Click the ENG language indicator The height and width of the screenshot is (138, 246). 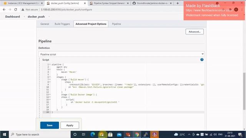pos(220,135)
